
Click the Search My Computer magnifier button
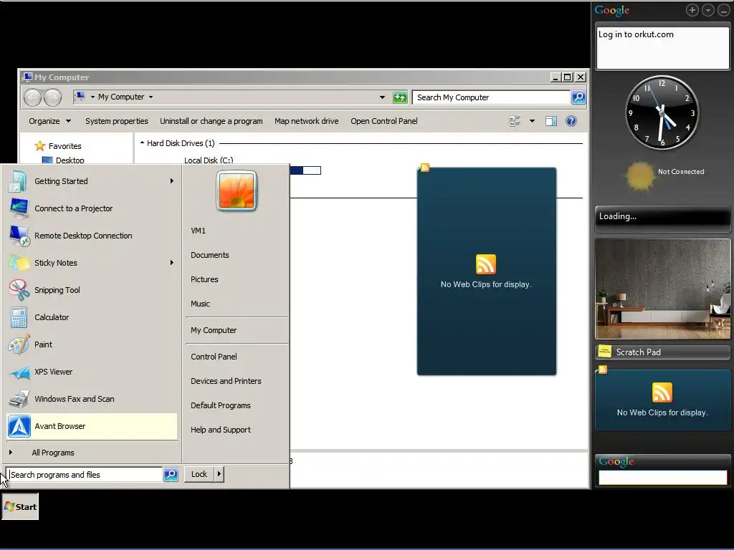(578, 97)
